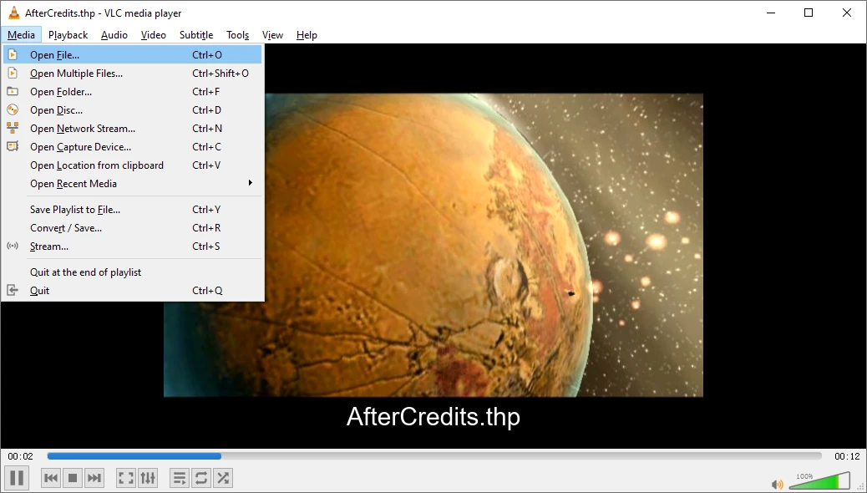Open the Audio menu
The width and height of the screenshot is (867, 493).
(x=114, y=35)
